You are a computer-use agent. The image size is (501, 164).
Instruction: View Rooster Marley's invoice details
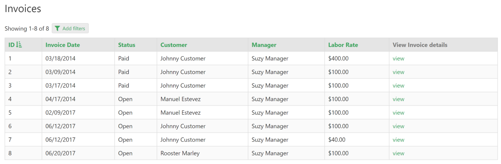pos(398,153)
